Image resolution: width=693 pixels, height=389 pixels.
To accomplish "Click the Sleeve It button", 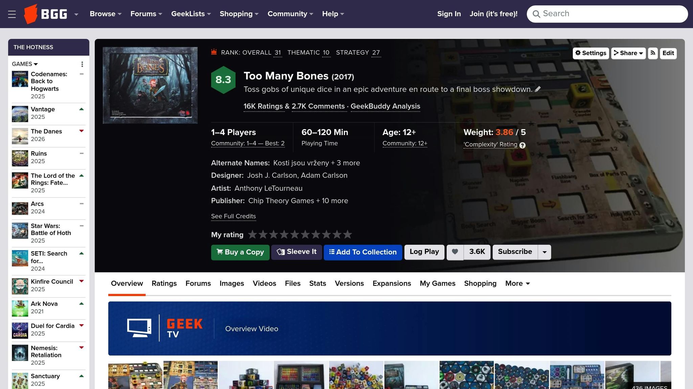I will pyautogui.click(x=296, y=252).
